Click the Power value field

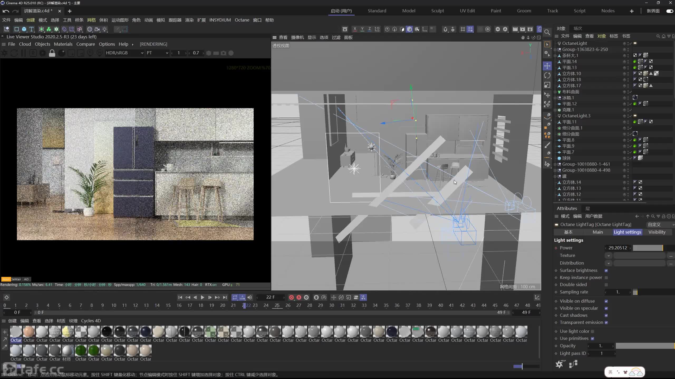click(x=618, y=248)
